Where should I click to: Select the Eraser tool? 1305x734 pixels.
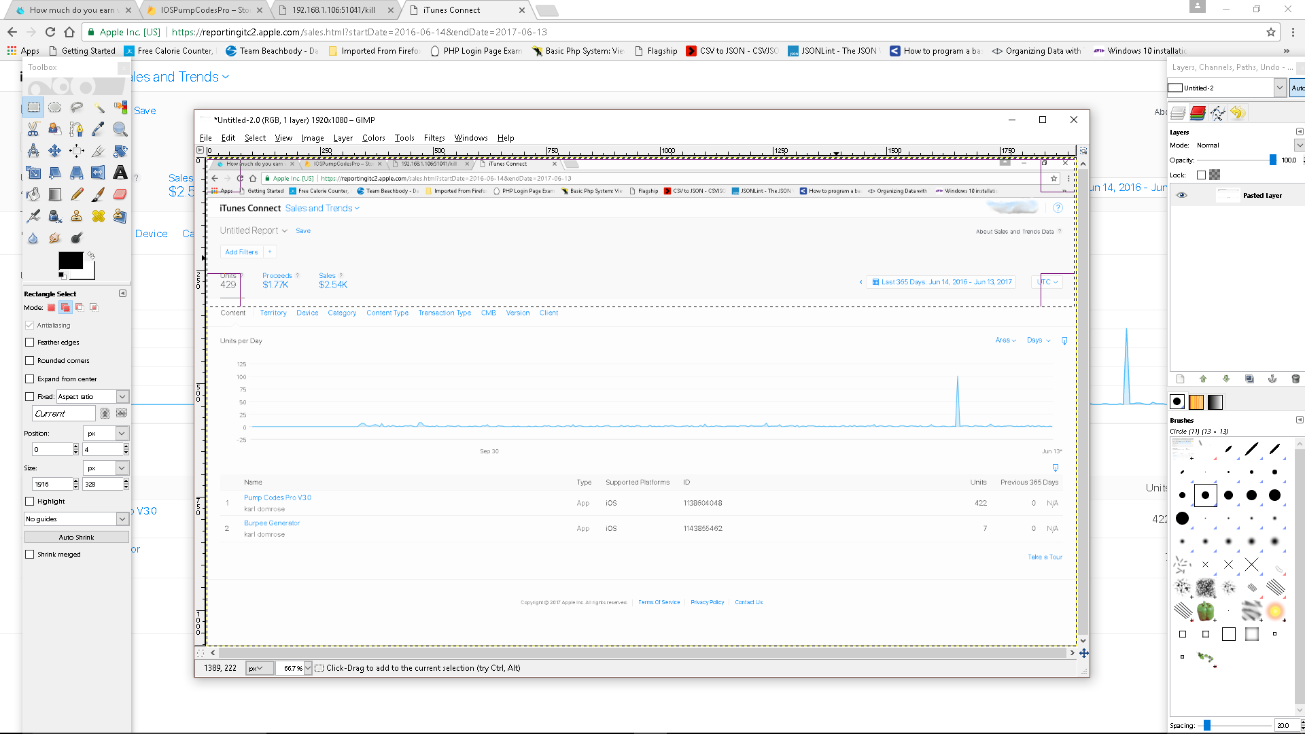coord(120,194)
